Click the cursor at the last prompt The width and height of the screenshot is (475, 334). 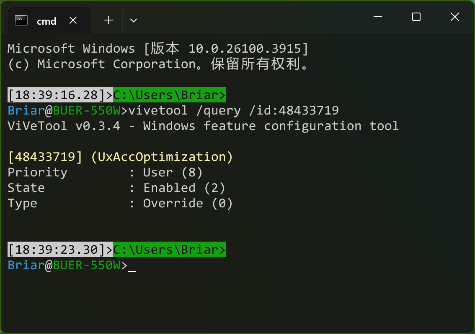(132, 266)
